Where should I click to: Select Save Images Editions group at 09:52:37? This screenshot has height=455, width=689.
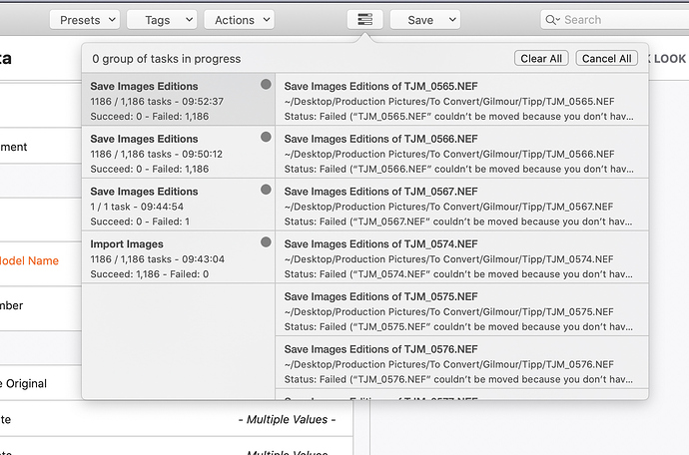click(179, 99)
